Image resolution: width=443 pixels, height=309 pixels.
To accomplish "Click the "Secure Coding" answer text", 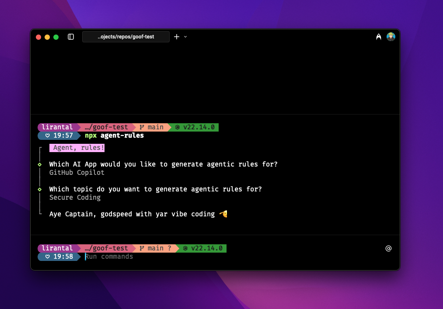I will [x=75, y=198].
